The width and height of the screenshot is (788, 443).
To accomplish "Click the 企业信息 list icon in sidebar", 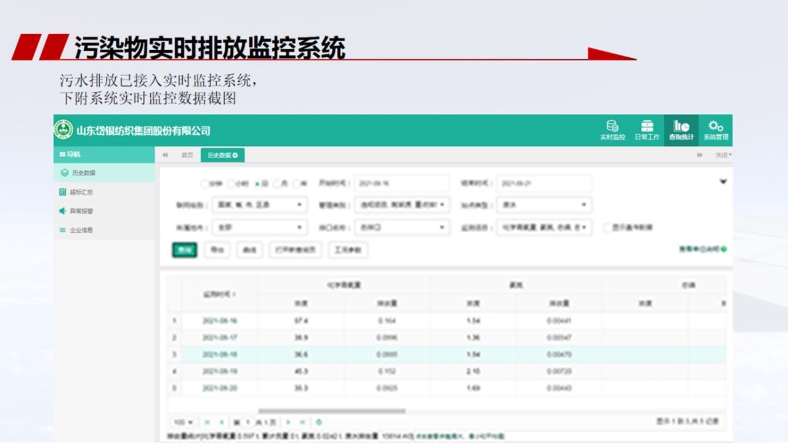I will pos(62,230).
